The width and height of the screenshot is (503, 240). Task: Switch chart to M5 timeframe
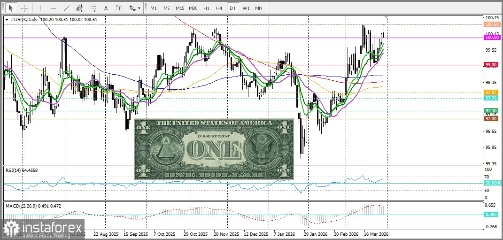pyautogui.click(x=166, y=8)
